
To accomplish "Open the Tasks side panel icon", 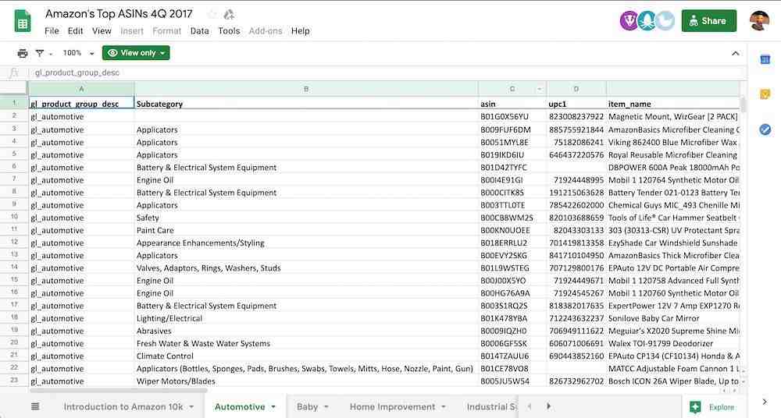I will (x=765, y=129).
